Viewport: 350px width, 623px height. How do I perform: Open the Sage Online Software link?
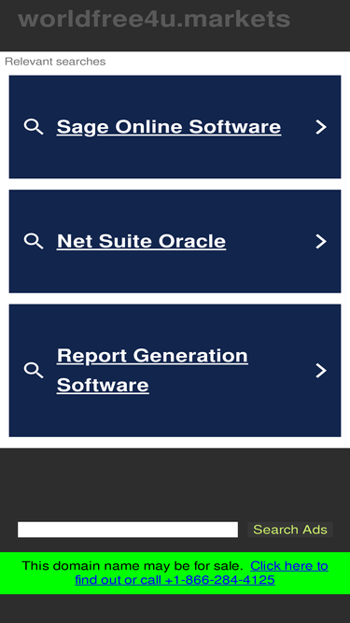coord(169,127)
